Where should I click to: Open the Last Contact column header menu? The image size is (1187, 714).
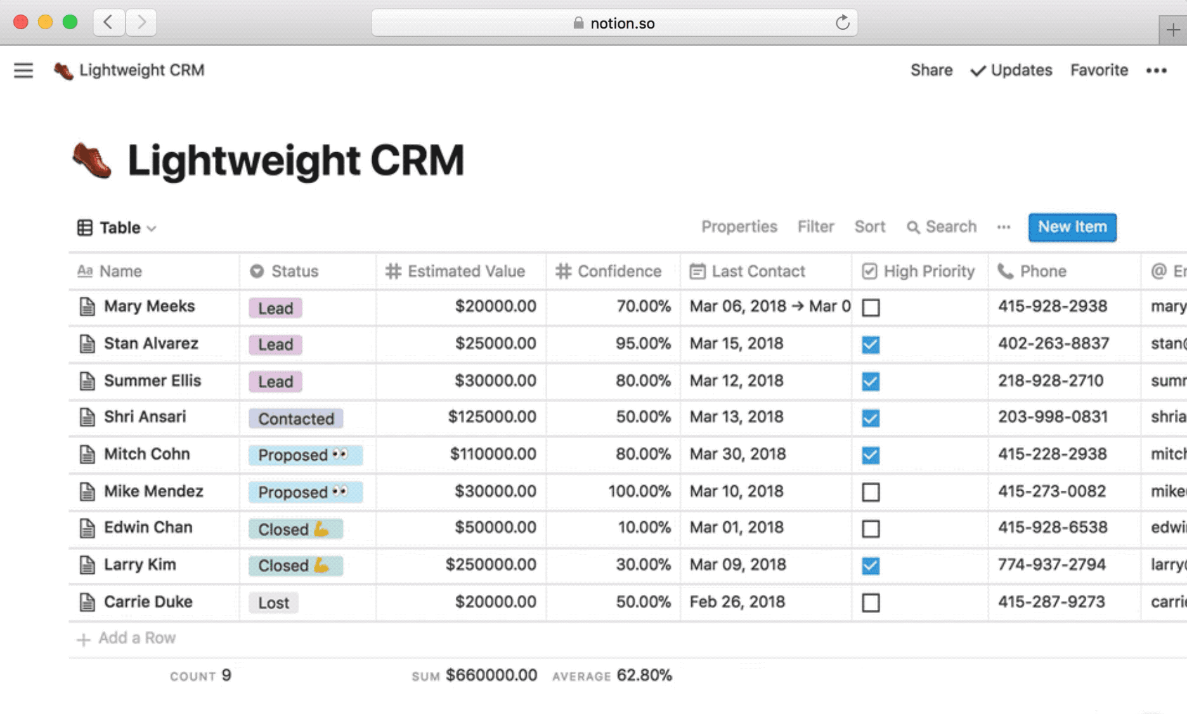tap(766, 271)
